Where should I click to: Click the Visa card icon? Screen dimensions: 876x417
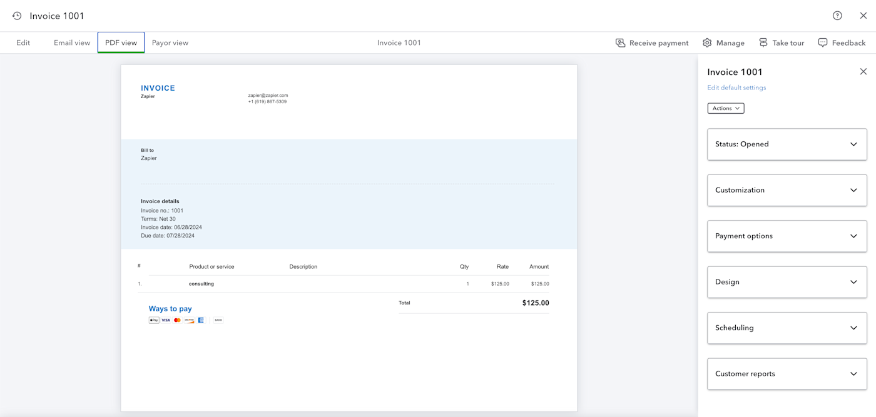(x=165, y=320)
